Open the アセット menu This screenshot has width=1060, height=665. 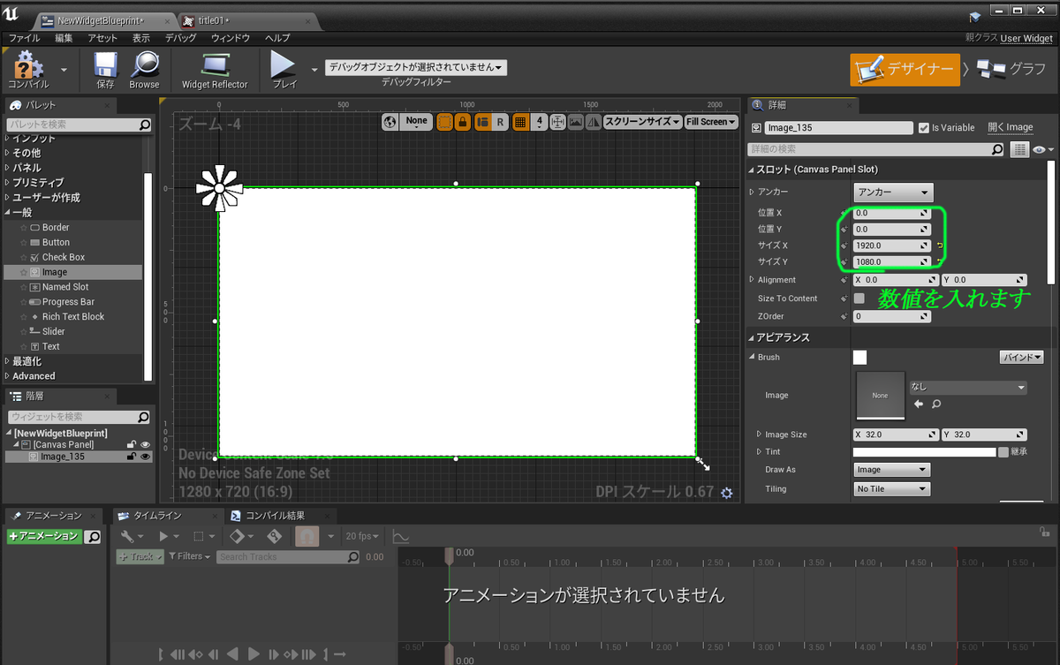point(102,38)
